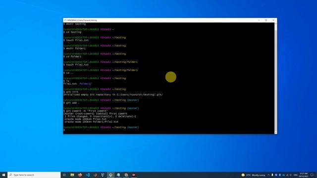Click the 'touch file1.txt' command line

(x=76, y=40)
